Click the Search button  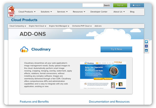point(107,5)
